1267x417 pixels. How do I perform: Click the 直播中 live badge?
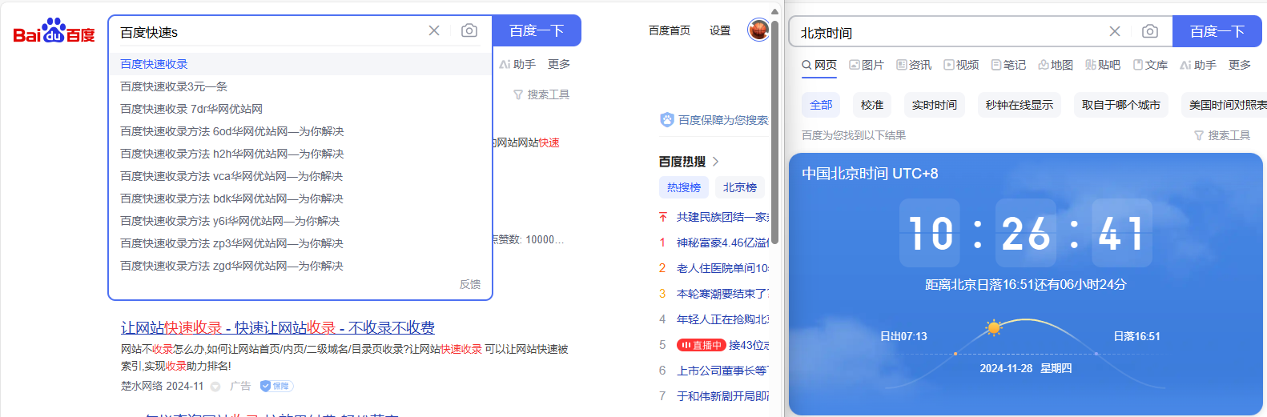click(701, 345)
